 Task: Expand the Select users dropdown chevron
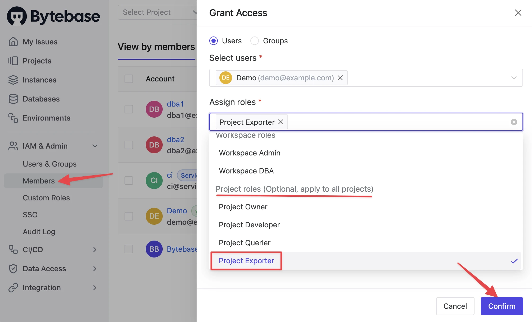[x=514, y=78]
